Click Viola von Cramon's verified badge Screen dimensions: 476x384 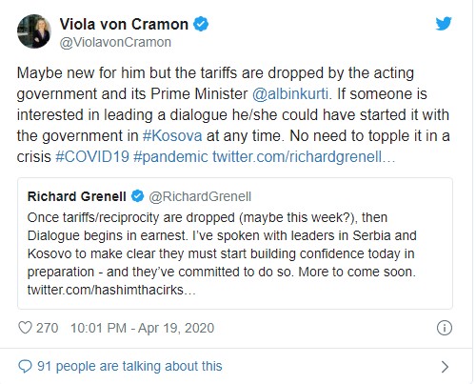pos(201,25)
